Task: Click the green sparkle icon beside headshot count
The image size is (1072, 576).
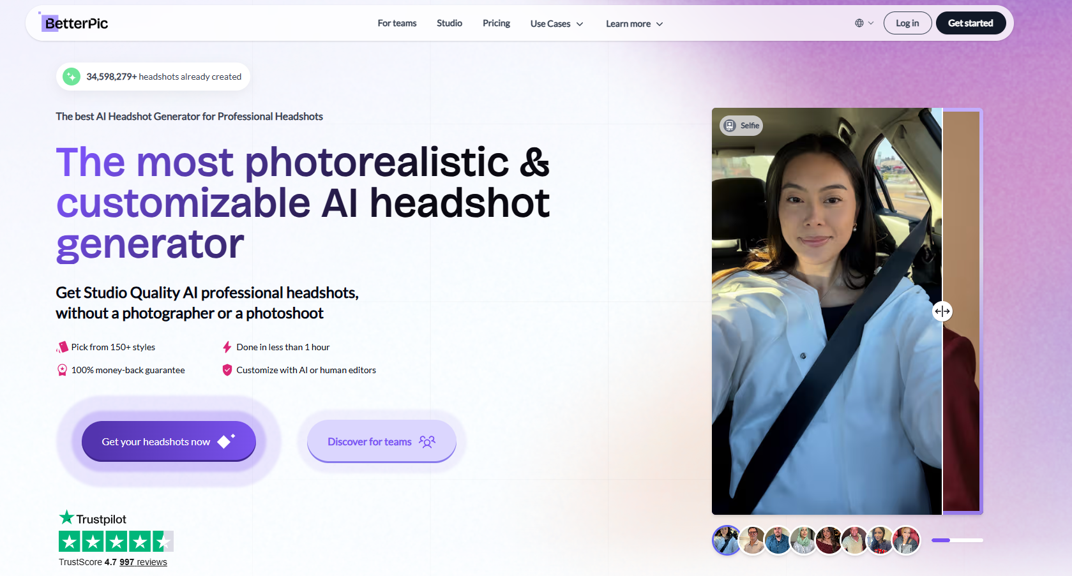Action: 72,77
